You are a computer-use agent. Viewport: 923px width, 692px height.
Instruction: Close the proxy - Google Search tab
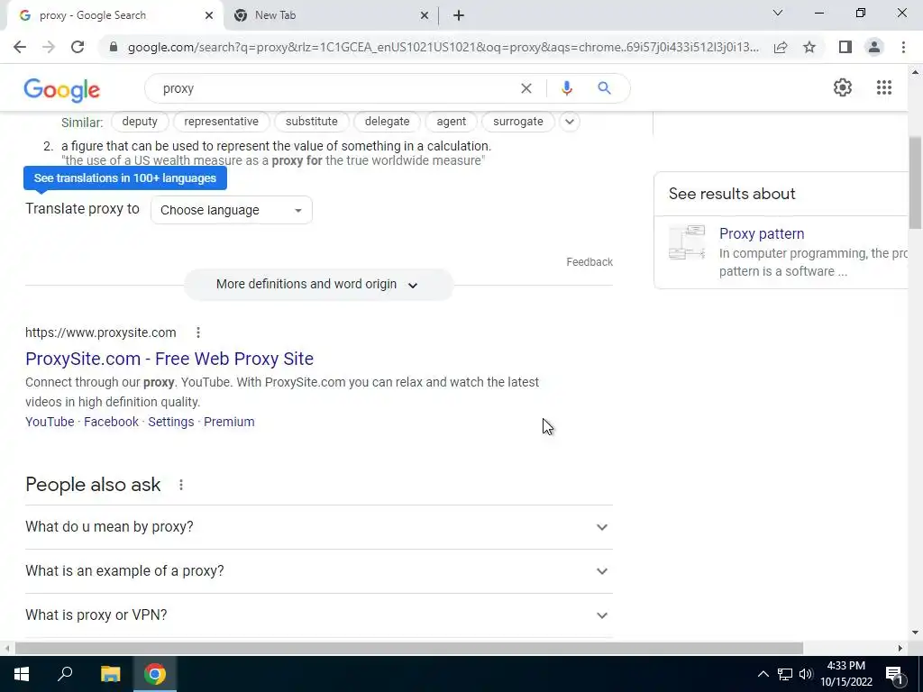209,16
